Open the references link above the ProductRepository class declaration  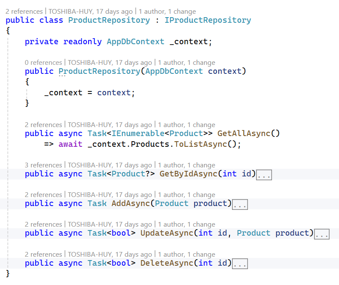point(24,12)
